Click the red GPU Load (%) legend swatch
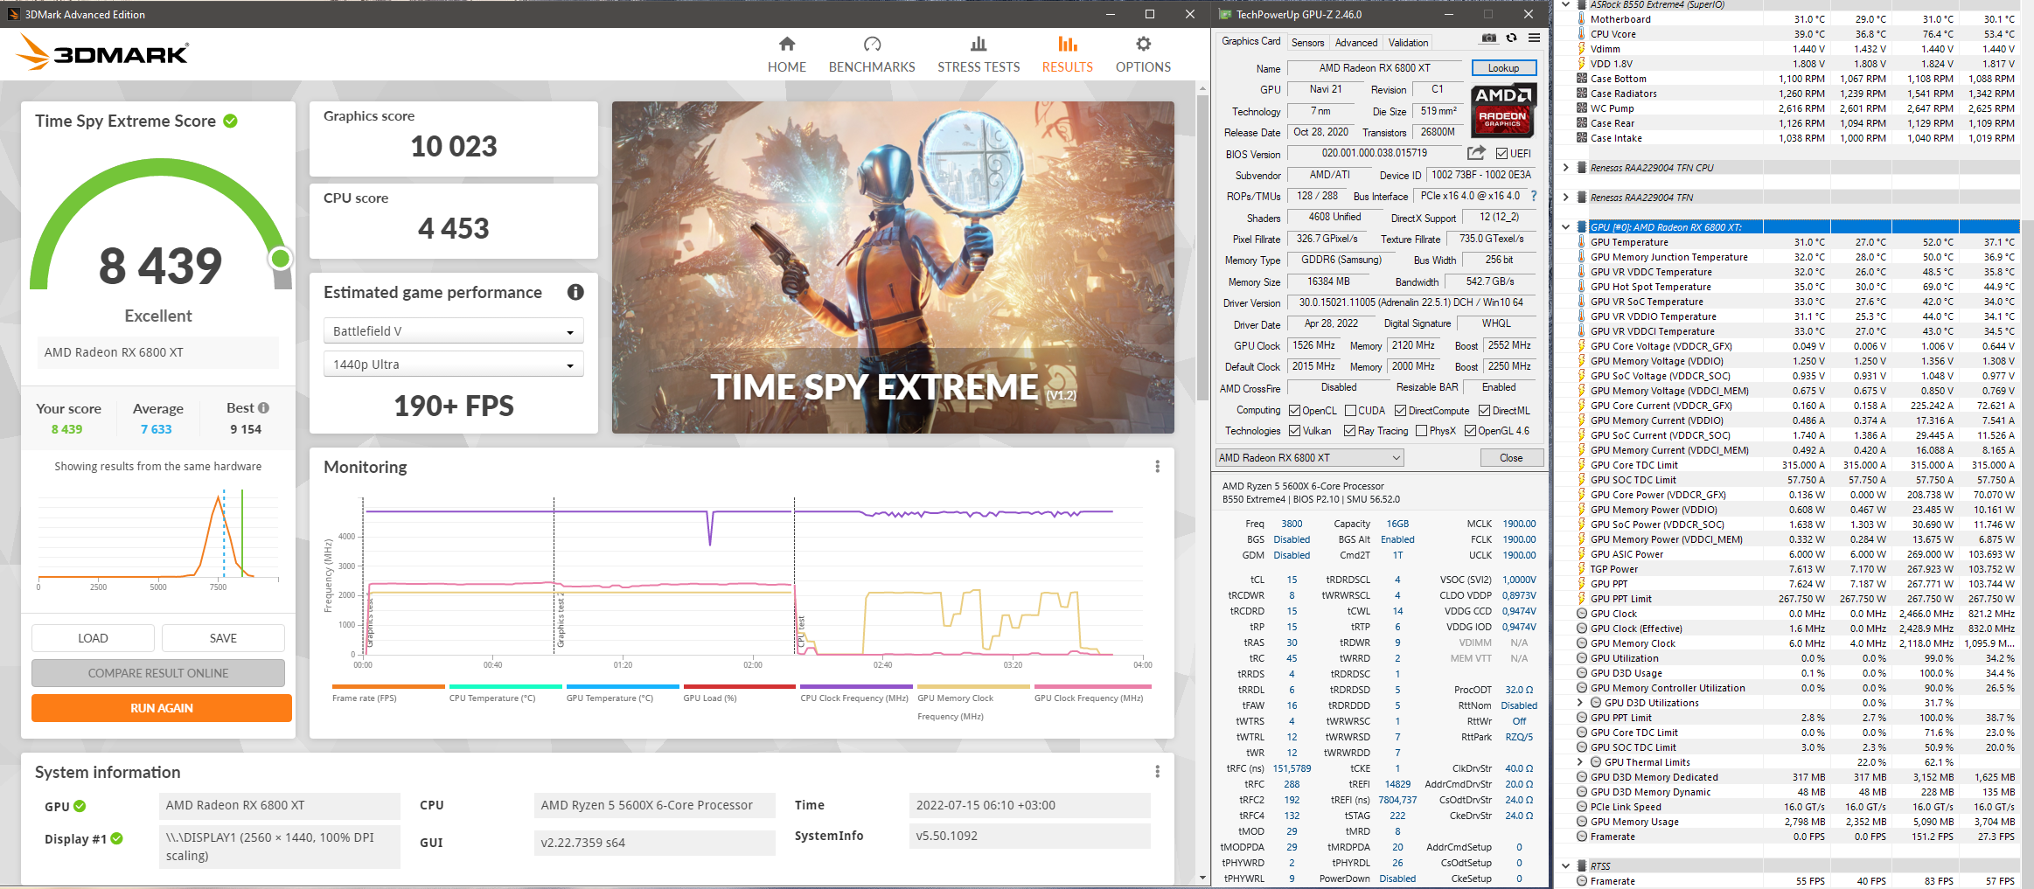 pyautogui.click(x=740, y=687)
